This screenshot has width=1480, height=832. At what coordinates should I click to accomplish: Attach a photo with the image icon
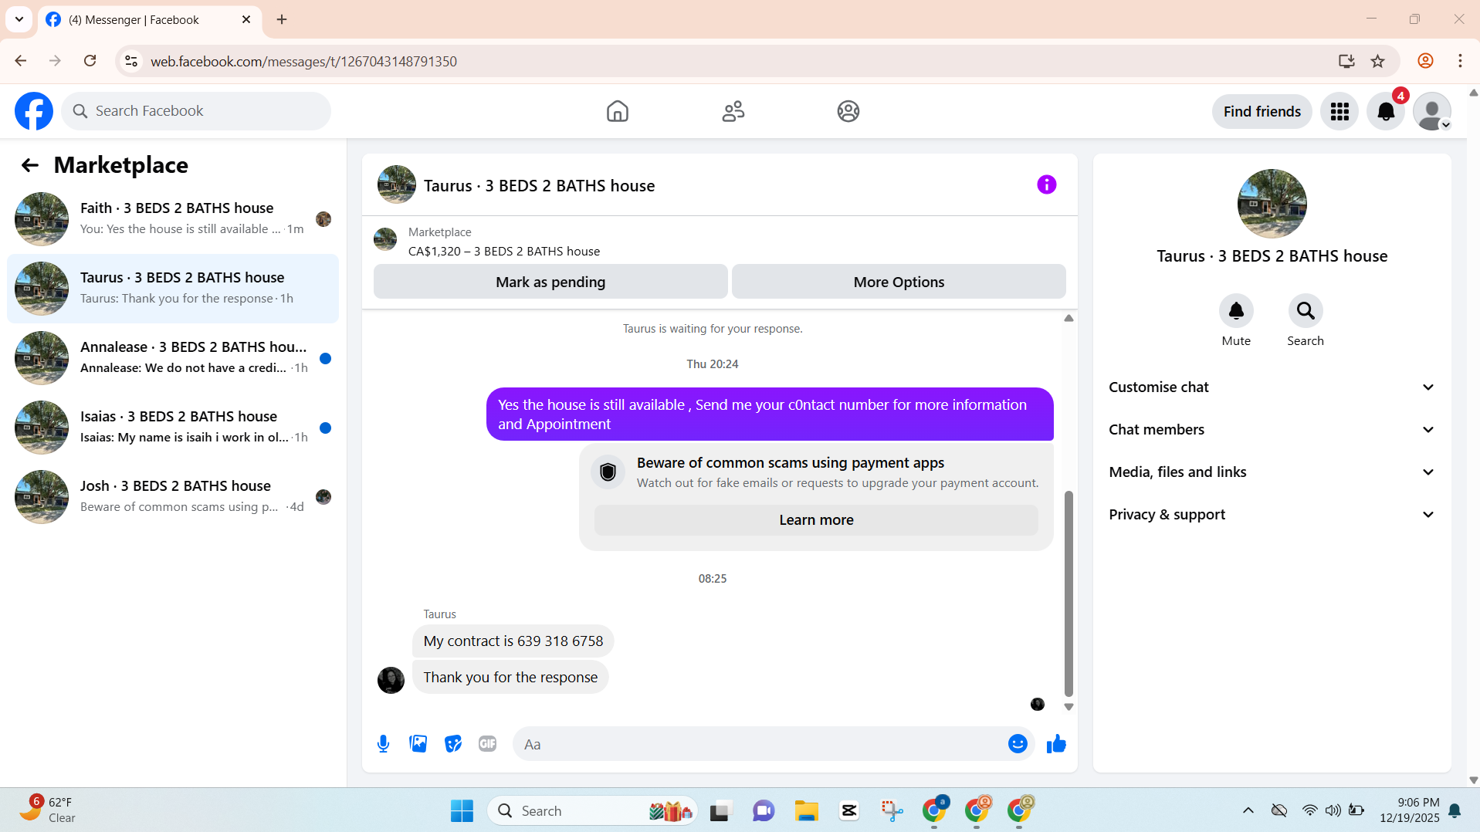tap(418, 744)
